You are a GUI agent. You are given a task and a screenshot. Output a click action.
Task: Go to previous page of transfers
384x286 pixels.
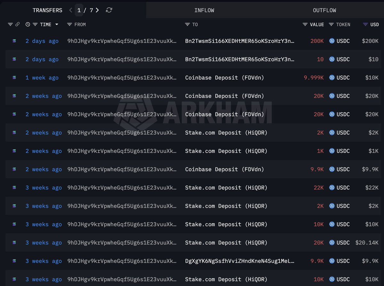coord(71,10)
